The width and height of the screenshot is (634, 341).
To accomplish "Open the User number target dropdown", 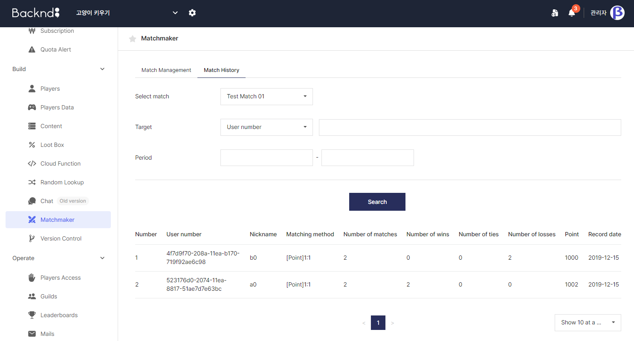I will click(x=266, y=127).
